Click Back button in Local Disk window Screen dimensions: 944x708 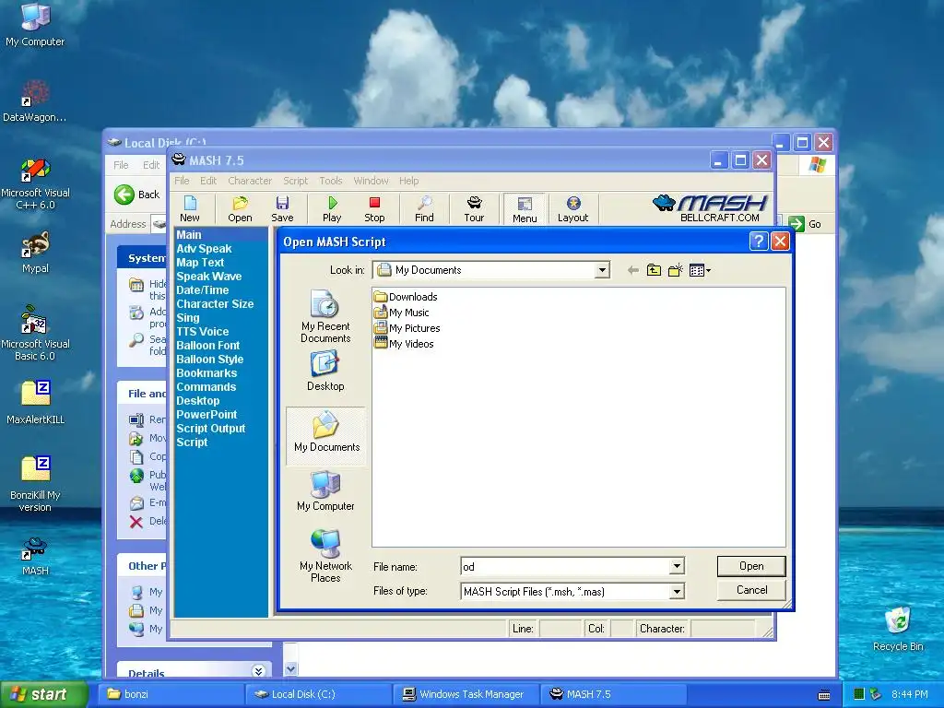tap(137, 195)
